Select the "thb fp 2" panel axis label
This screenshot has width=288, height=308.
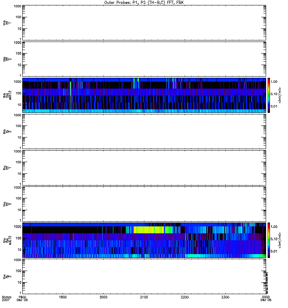click(7, 131)
